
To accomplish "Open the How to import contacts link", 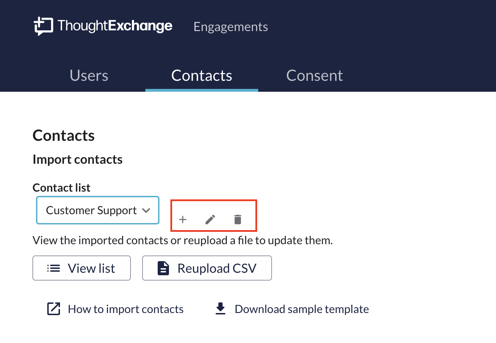I will click(126, 309).
